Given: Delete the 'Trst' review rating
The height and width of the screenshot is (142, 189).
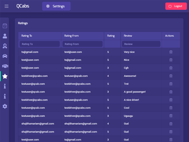Looking at the screenshot, I should coord(171,84).
